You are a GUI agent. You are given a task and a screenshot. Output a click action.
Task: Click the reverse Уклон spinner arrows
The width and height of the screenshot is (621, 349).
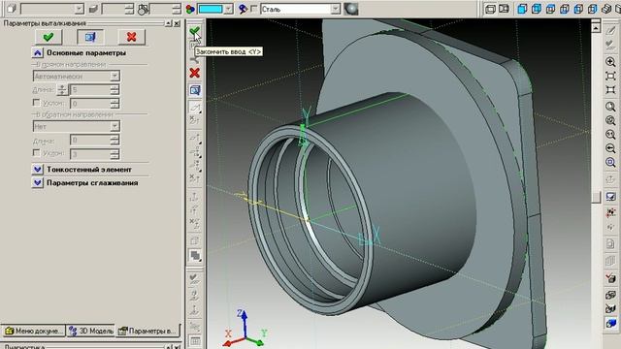(x=114, y=154)
